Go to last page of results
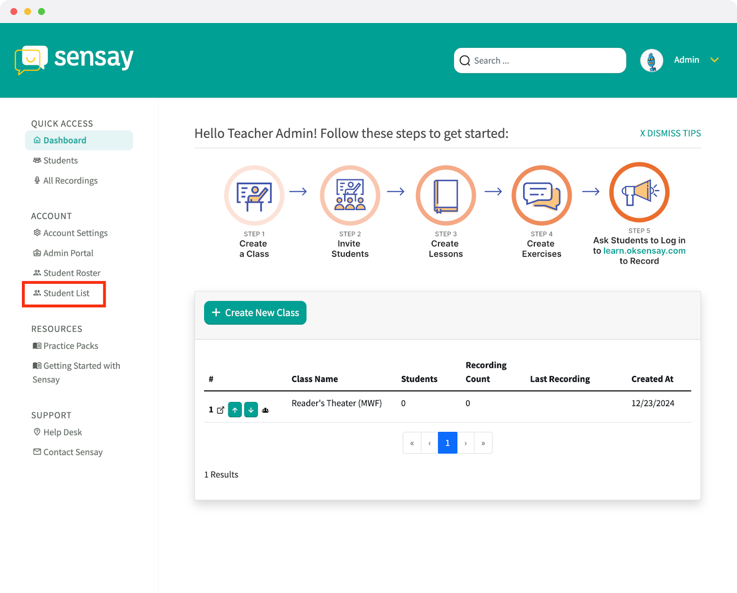 click(483, 443)
